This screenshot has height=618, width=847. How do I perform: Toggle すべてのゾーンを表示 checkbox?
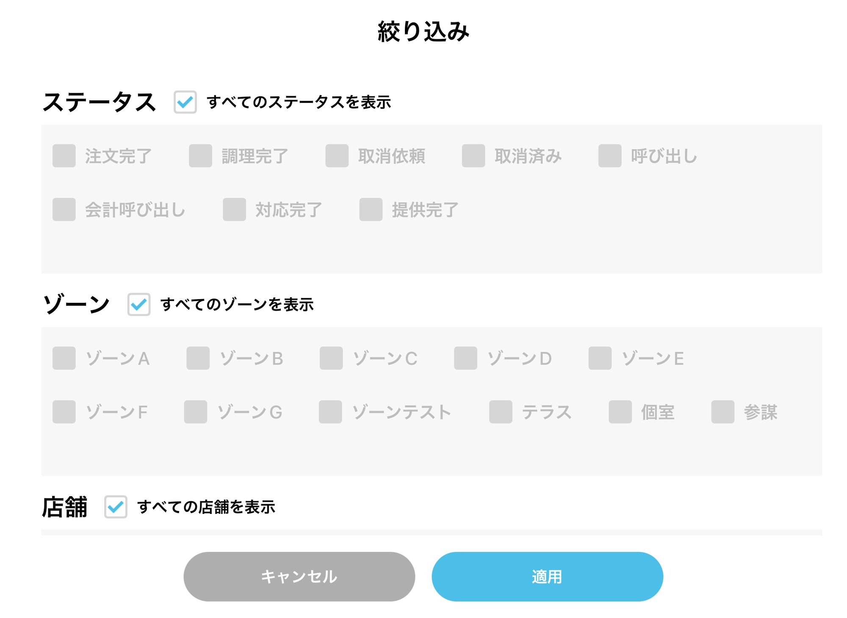click(139, 304)
